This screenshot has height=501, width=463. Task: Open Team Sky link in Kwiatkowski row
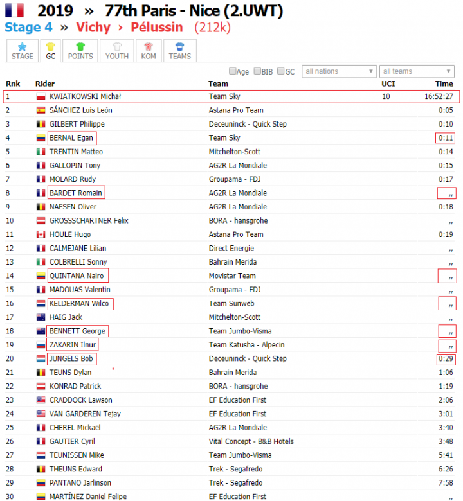point(224,96)
